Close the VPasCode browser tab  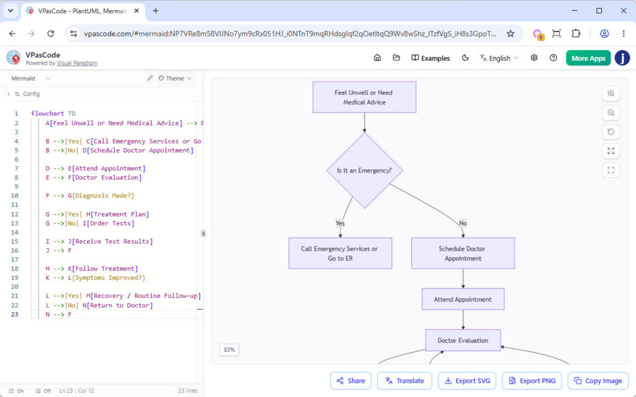[x=137, y=11]
